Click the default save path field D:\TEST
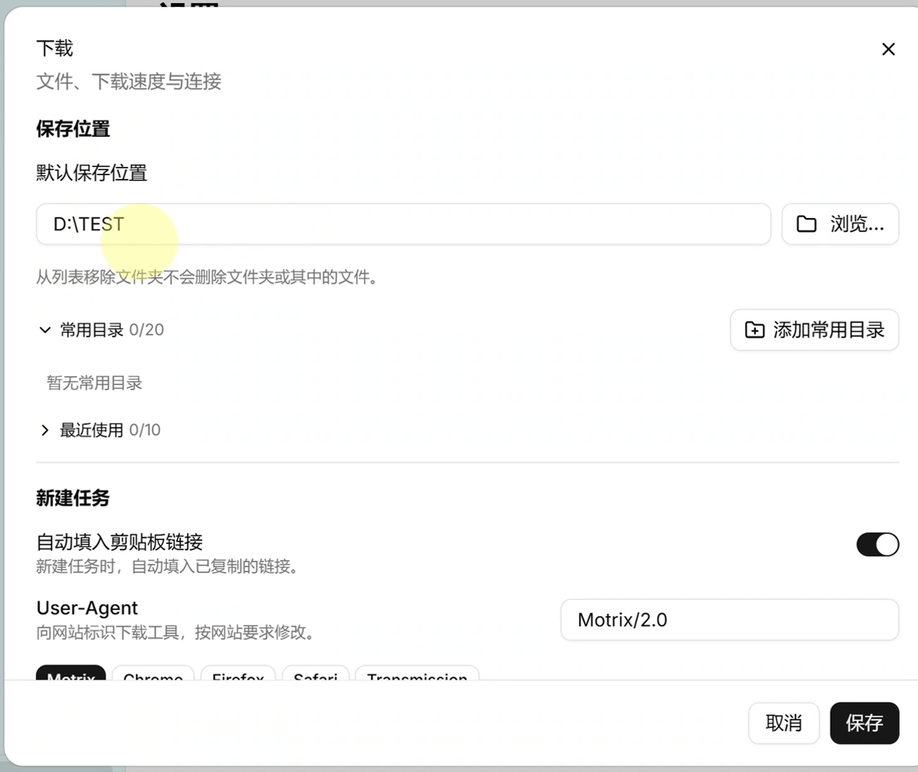918x772 pixels. (x=403, y=224)
